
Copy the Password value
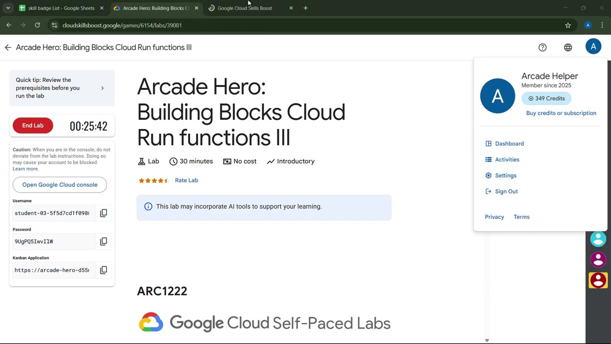point(104,241)
